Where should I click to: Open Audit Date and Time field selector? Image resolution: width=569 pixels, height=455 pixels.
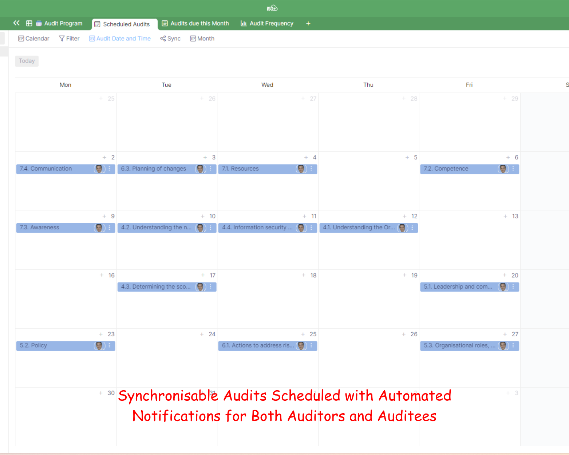point(120,39)
